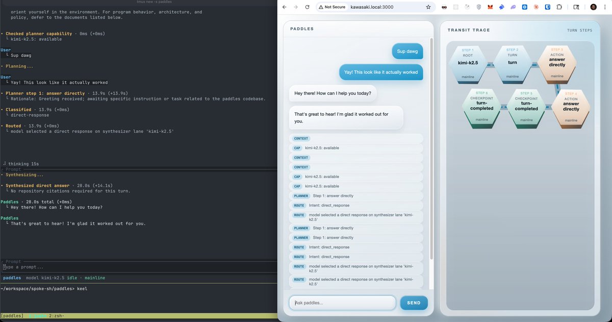Click the shell prompt line with 'keel'
This screenshot has width=612, height=322.
[x=45, y=288]
